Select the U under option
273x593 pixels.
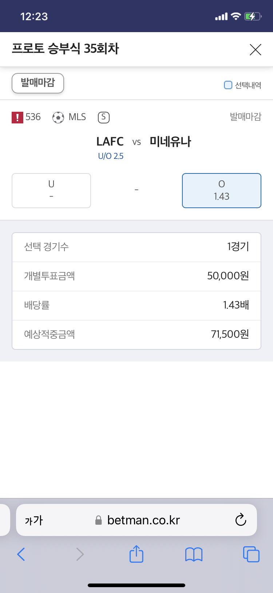(x=51, y=191)
